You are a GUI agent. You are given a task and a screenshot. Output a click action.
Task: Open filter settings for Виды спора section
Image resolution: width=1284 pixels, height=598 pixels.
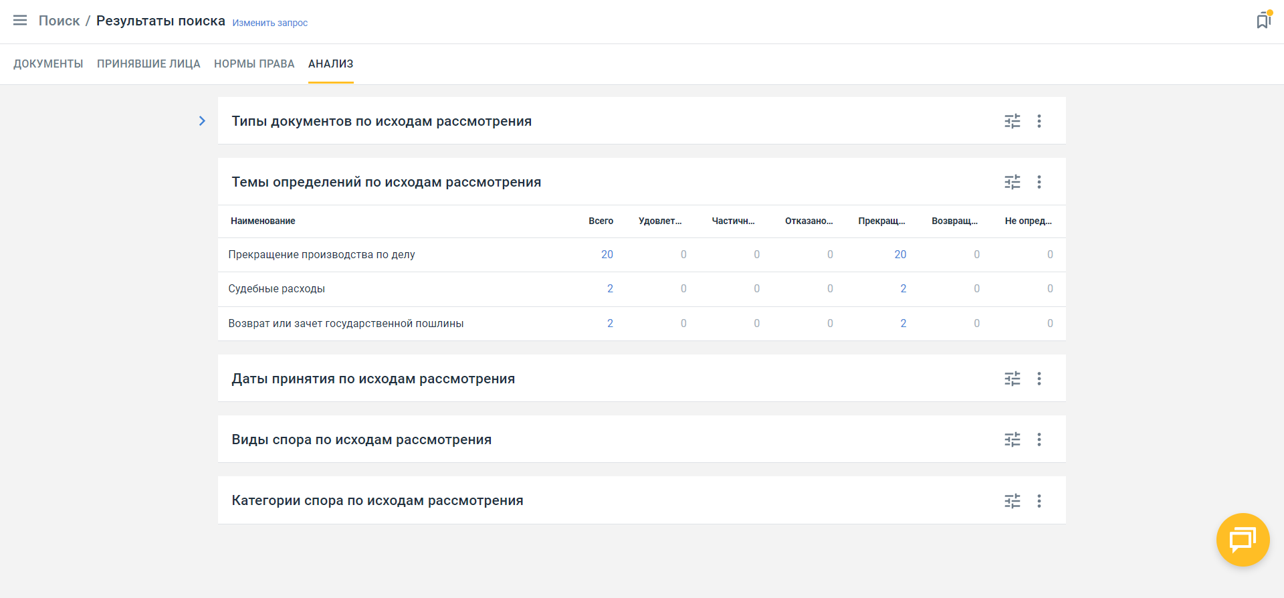coord(1012,439)
